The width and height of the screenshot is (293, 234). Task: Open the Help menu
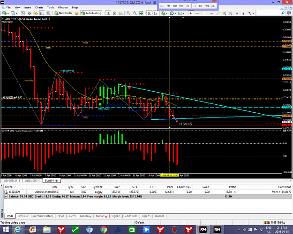pos(75,7)
